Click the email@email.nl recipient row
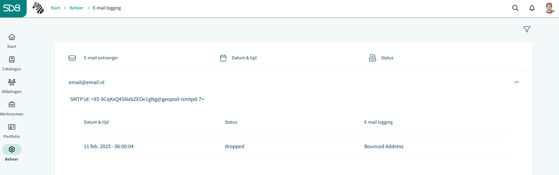The image size is (559, 175). [x=294, y=82]
